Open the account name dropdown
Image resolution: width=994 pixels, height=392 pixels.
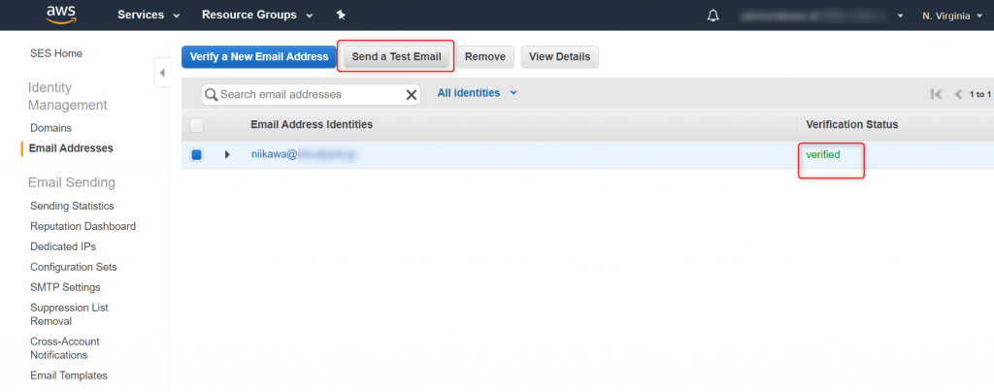click(x=821, y=16)
